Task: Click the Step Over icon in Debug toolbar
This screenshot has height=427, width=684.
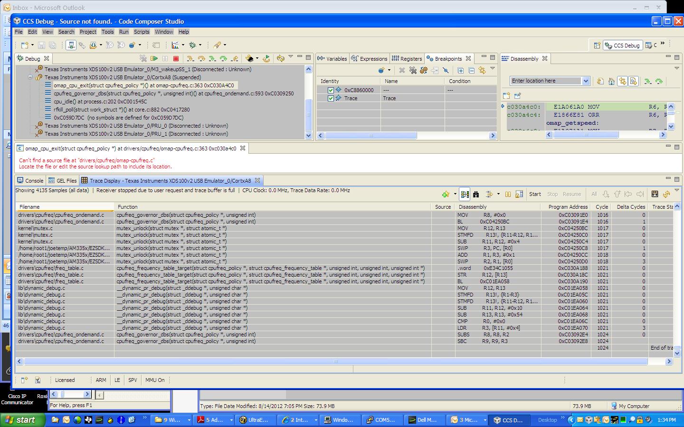Action: (201, 58)
